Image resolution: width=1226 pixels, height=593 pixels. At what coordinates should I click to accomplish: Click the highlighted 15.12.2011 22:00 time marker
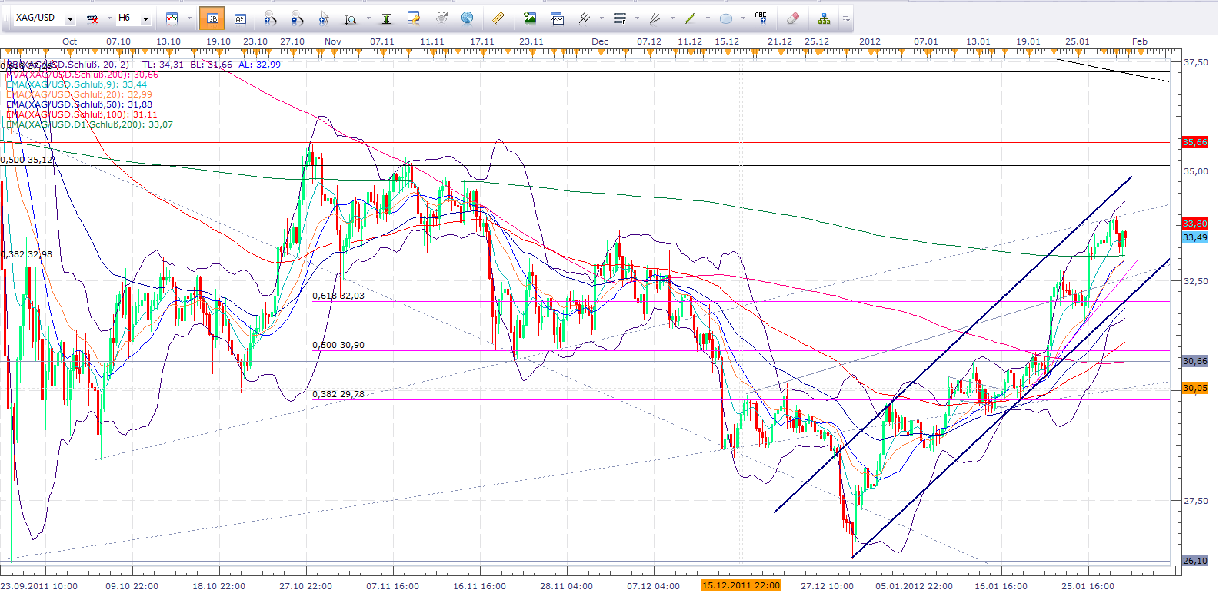coord(741,585)
